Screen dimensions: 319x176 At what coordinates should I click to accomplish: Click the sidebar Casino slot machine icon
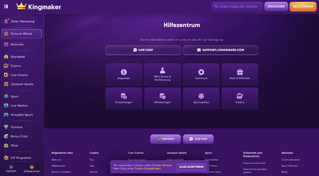click(x=6, y=66)
